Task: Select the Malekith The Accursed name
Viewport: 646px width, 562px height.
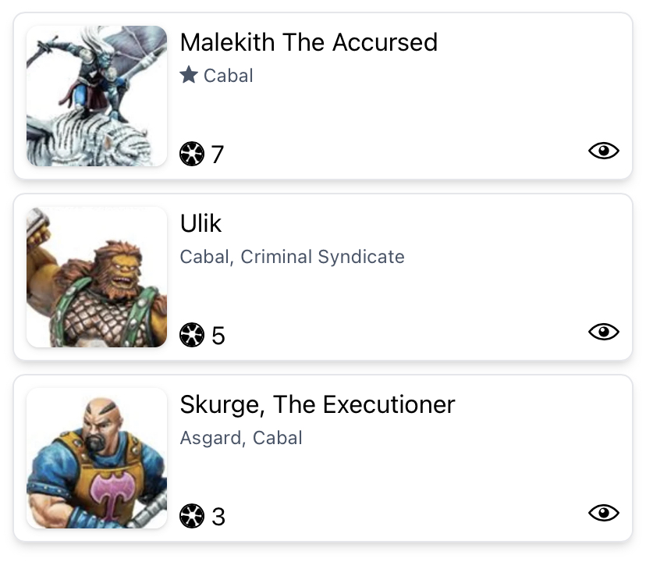Action: 308,42
